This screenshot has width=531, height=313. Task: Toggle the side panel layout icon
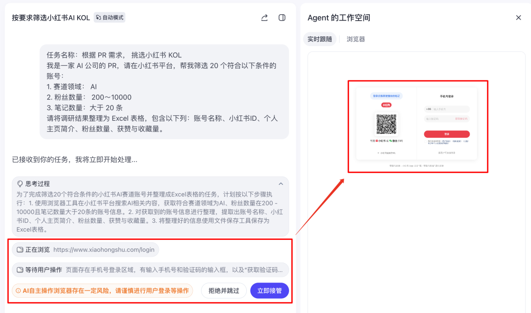coord(282,18)
